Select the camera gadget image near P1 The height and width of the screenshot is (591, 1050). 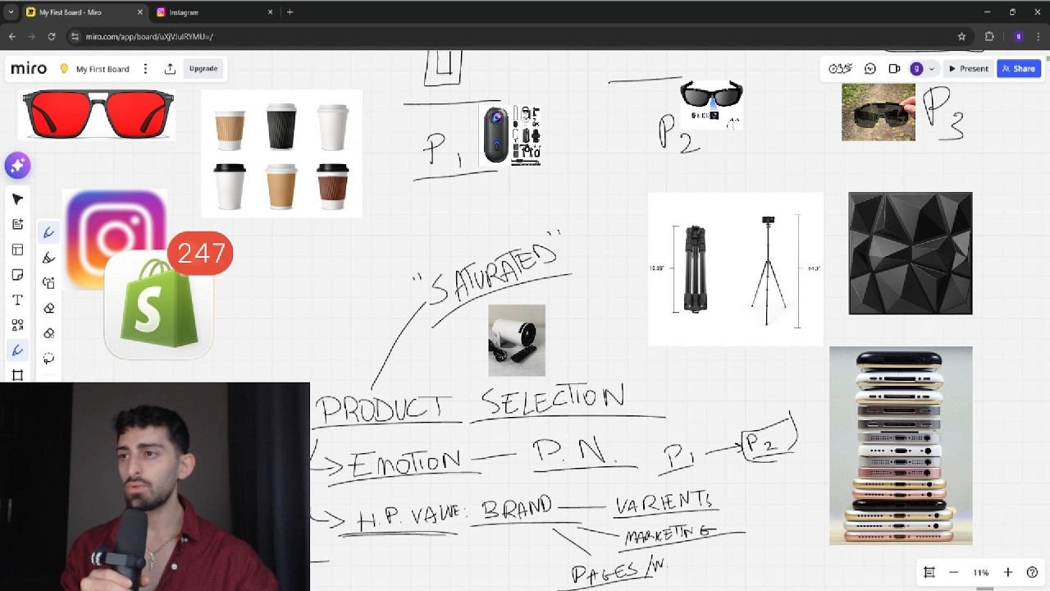(x=510, y=135)
